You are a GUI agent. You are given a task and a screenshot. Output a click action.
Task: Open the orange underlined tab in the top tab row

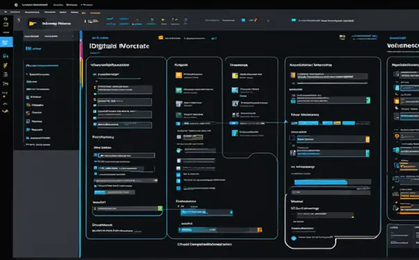tap(95, 12)
